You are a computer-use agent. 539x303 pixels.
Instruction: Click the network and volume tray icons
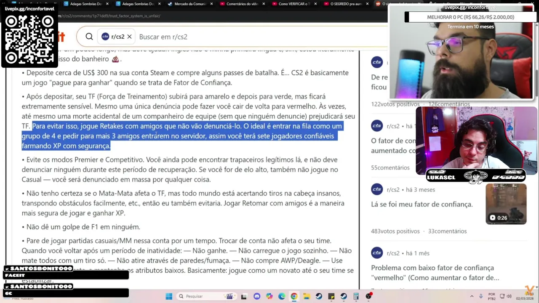(506, 296)
